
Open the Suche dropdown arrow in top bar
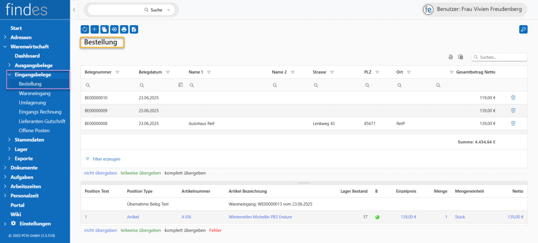(169, 10)
